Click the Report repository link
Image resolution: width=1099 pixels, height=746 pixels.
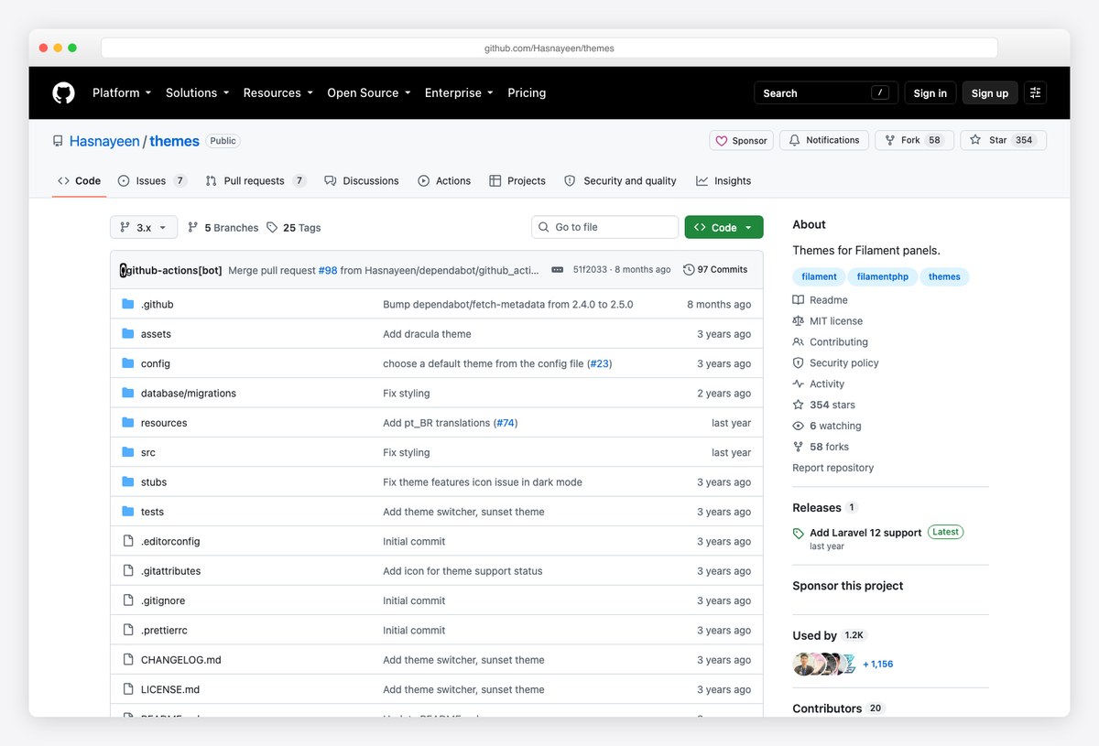[833, 468]
